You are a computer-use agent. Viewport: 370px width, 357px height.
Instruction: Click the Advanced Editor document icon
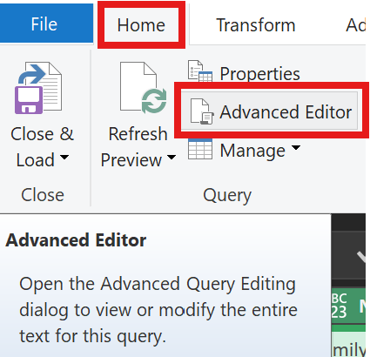click(x=202, y=111)
